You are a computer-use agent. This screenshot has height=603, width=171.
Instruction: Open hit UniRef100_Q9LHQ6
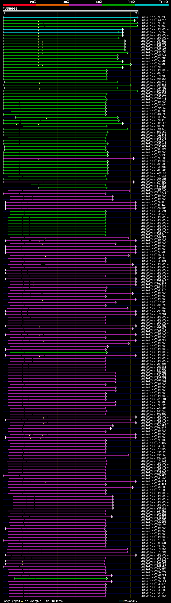point(153,158)
